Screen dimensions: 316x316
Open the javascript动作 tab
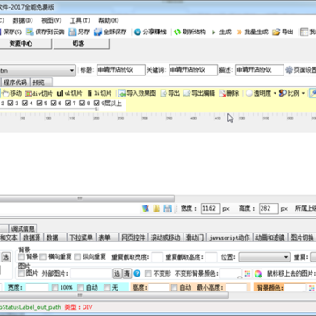(229, 238)
